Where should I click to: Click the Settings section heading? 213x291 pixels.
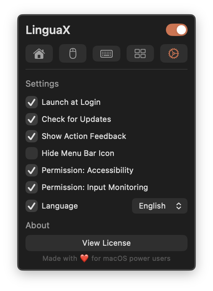[x=42, y=84]
